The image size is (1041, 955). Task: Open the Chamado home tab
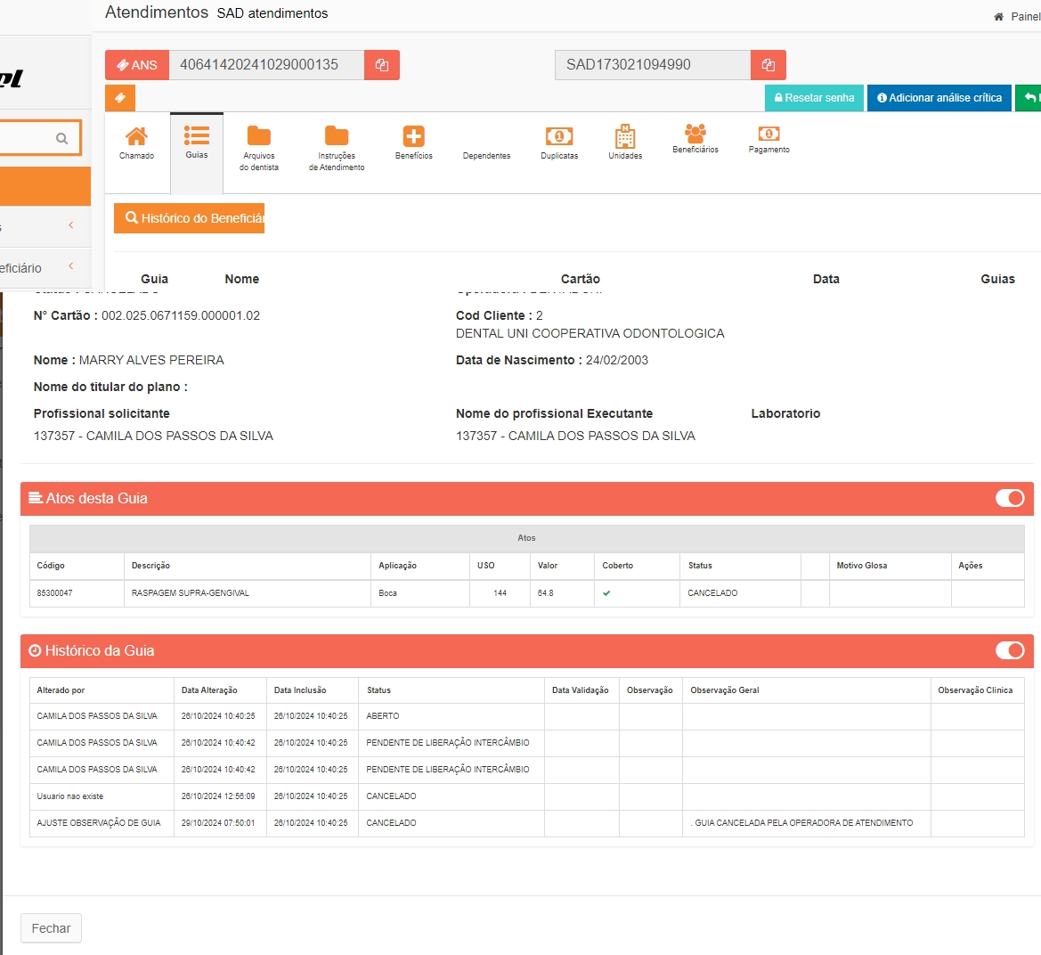(136, 143)
